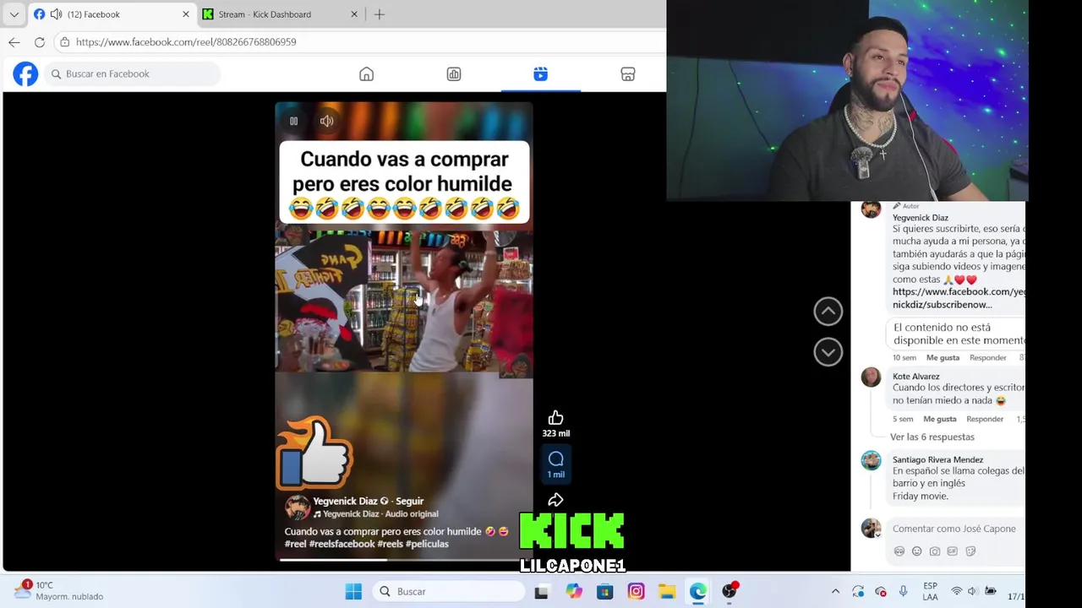The width and height of the screenshot is (1082, 608).
Task: Mute tab via speaker icon on Facebook tab
Action: coord(56,14)
